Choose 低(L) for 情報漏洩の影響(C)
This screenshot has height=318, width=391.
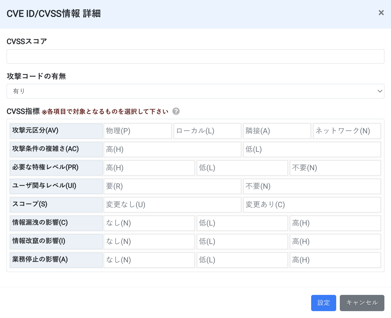pyautogui.click(x=242, y=223)
